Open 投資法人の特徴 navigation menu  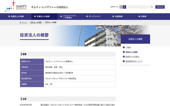[16, 16]
